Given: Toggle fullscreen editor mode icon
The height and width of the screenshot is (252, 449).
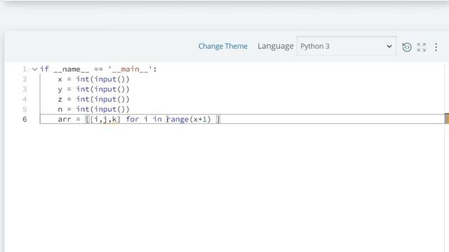Looking at the screenshot, I should 422,47.
